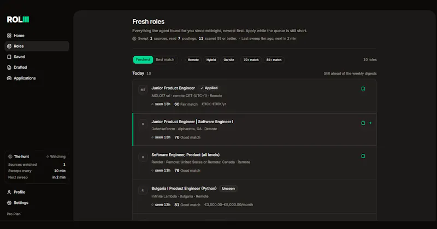Click the Unseen badge
437x229 pixels.
point(228,188)
